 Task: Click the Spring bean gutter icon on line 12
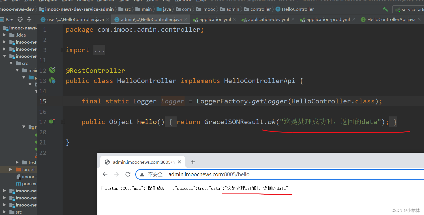point(52,70)
